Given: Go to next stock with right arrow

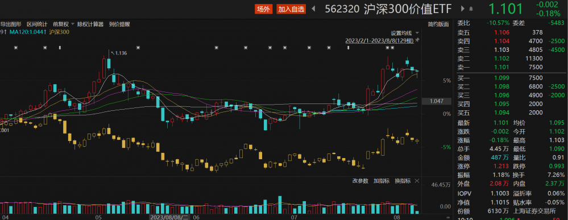Looking at the screenshot, I should click(x=463, y=9).
